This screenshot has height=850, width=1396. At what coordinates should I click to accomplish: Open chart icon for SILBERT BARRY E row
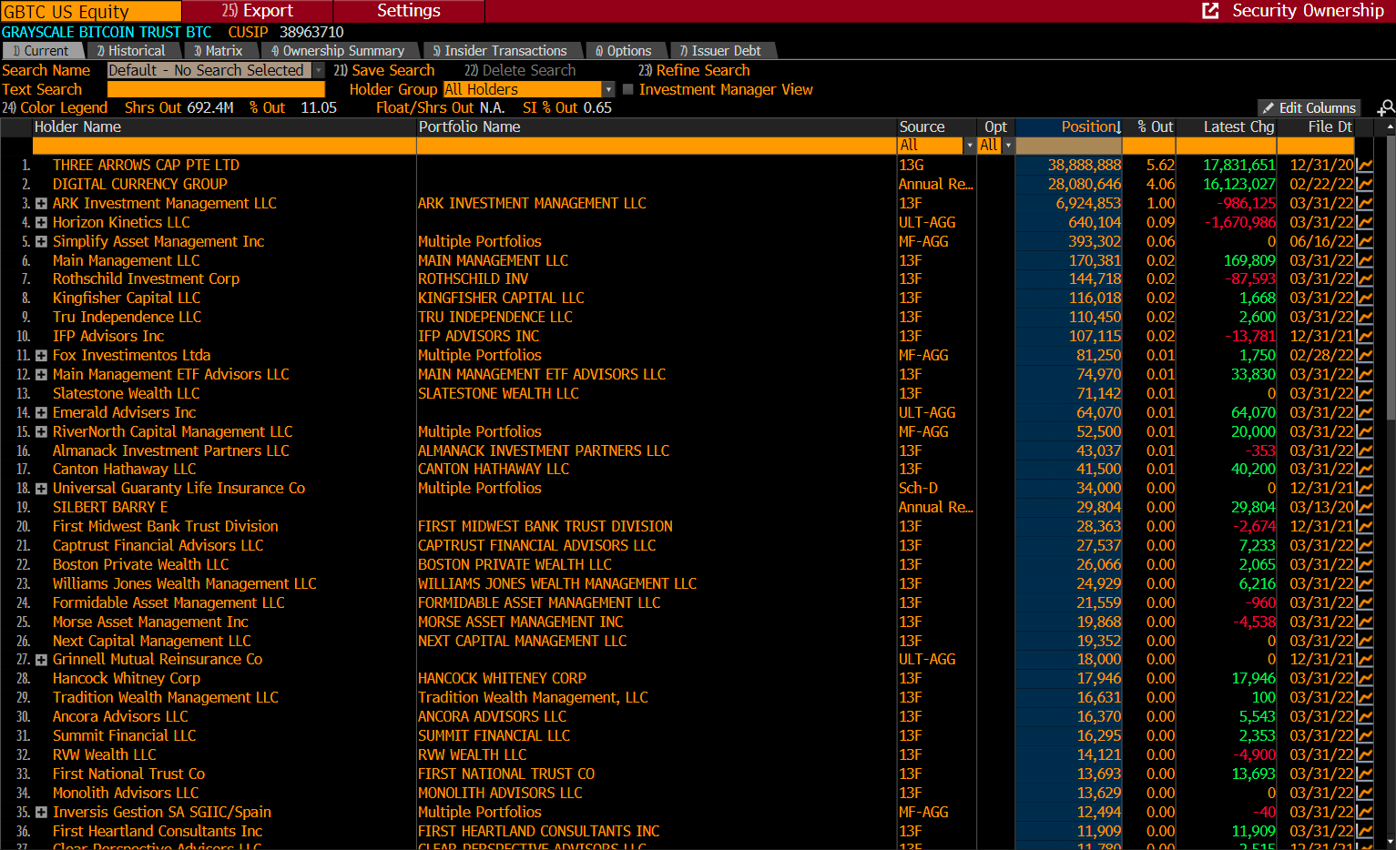coord(1364,508)
